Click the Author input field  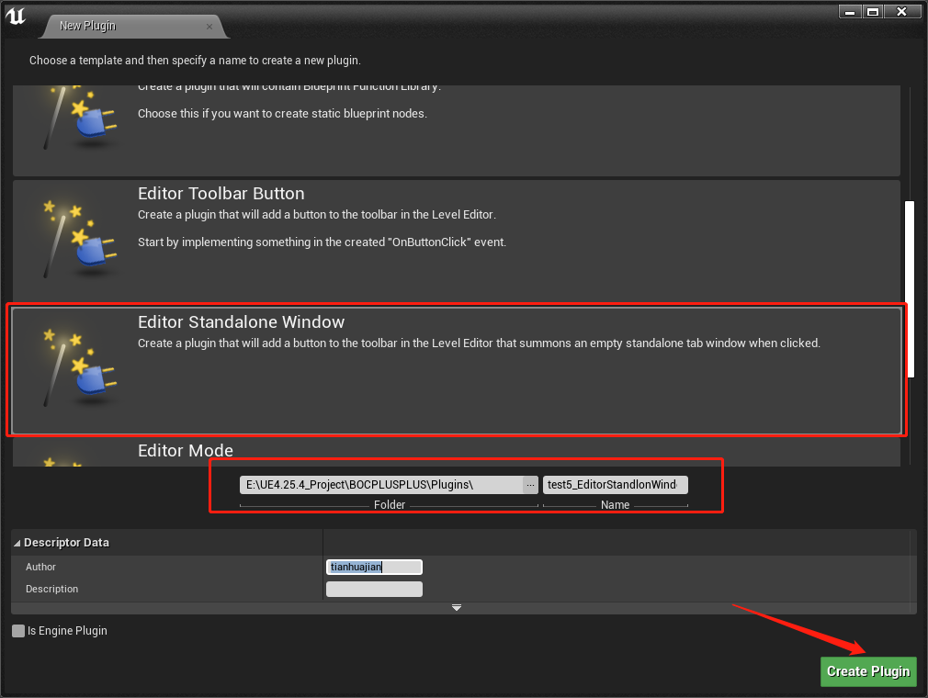[374, 567]
